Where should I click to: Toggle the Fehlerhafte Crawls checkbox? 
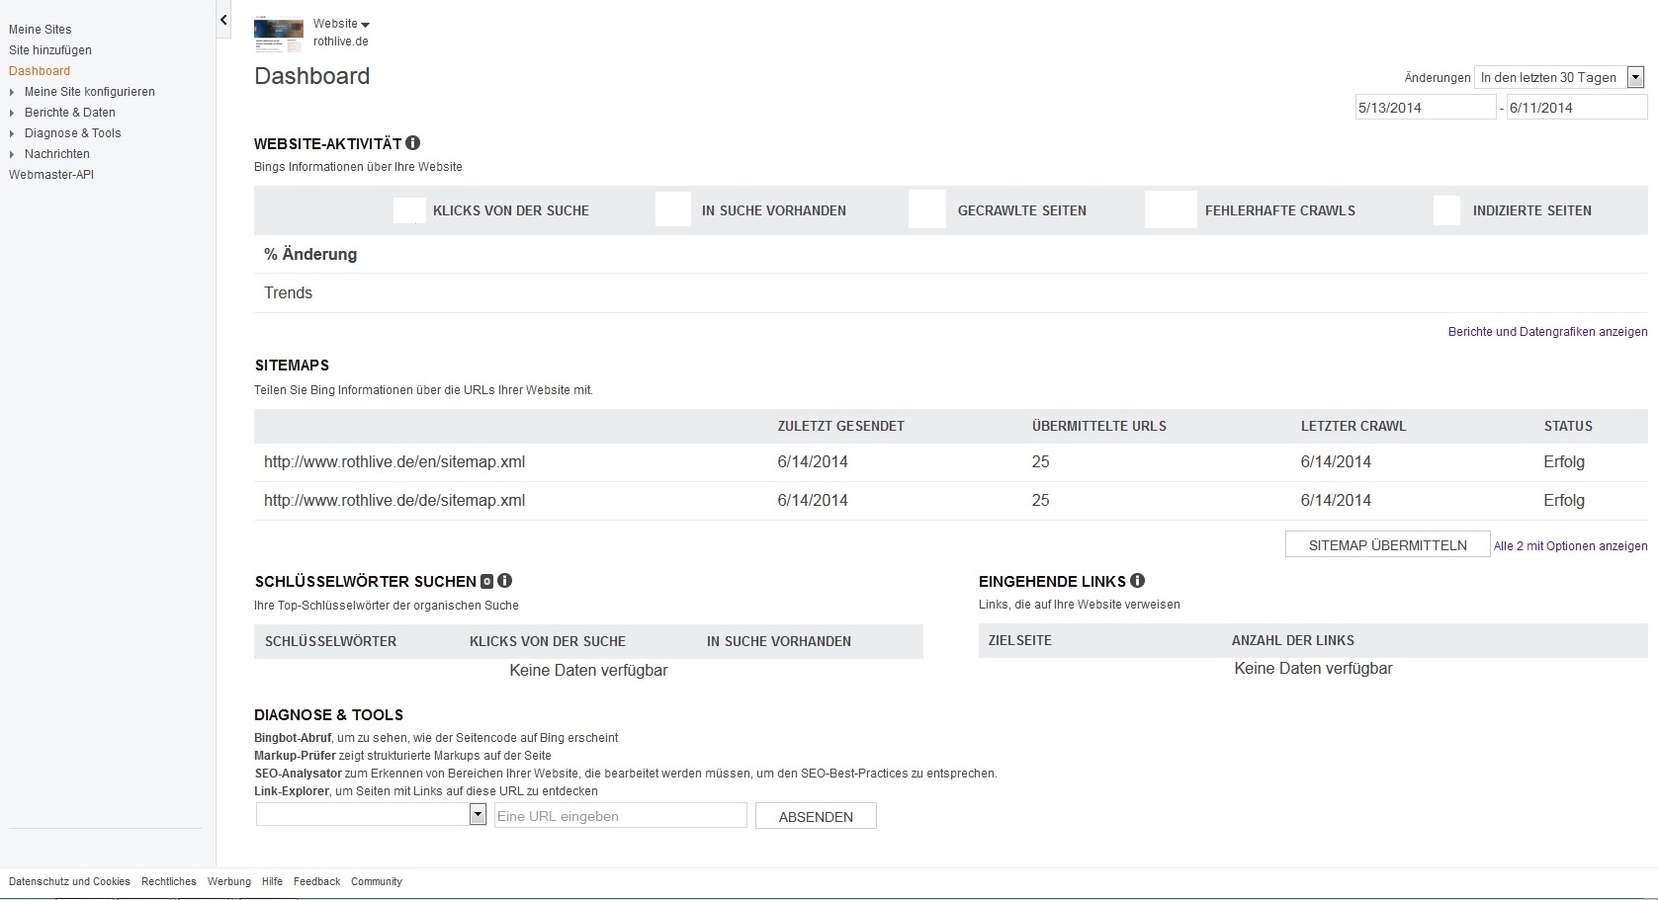tap(1171, 209)
